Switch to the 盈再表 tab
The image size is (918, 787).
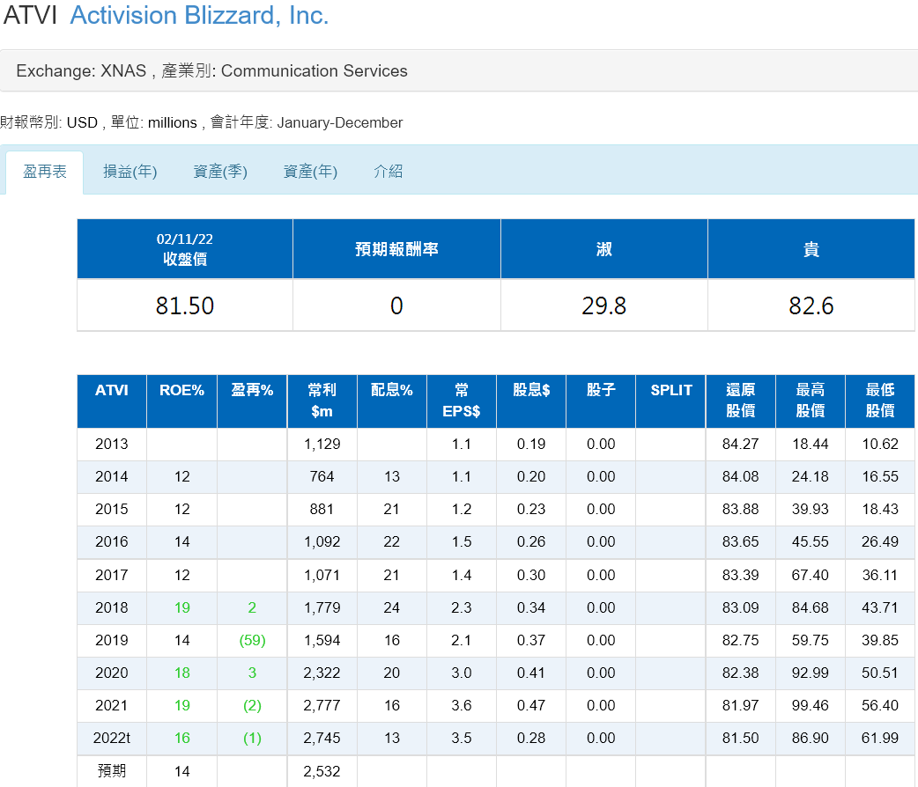pyautogui.click(x=45, y=172)
